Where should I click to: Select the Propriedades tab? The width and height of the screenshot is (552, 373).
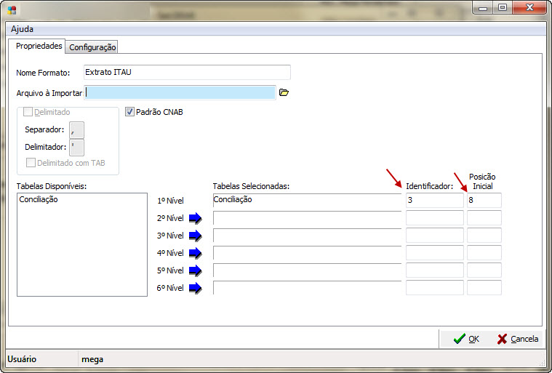click(39, 46)
